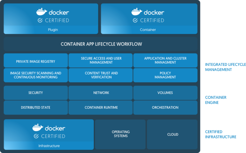246x153 pixels.
Task: Select the Distributed State block
Action: click(35, 108)
